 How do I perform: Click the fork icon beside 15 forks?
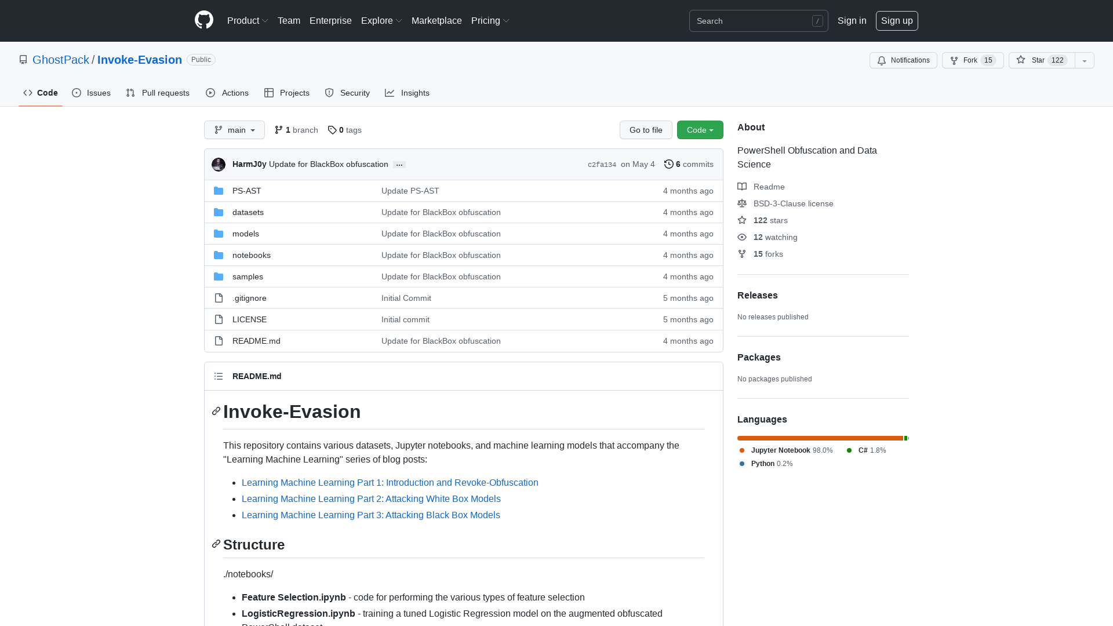(742, 254)
